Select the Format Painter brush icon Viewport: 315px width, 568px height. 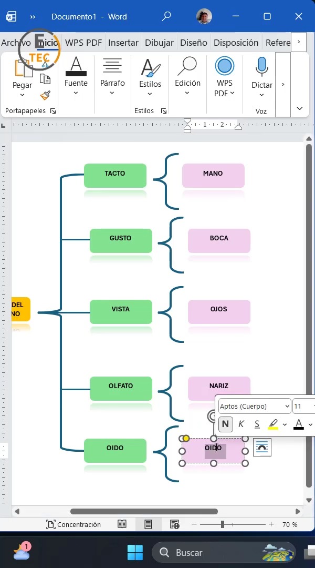(x=45, y=95)
